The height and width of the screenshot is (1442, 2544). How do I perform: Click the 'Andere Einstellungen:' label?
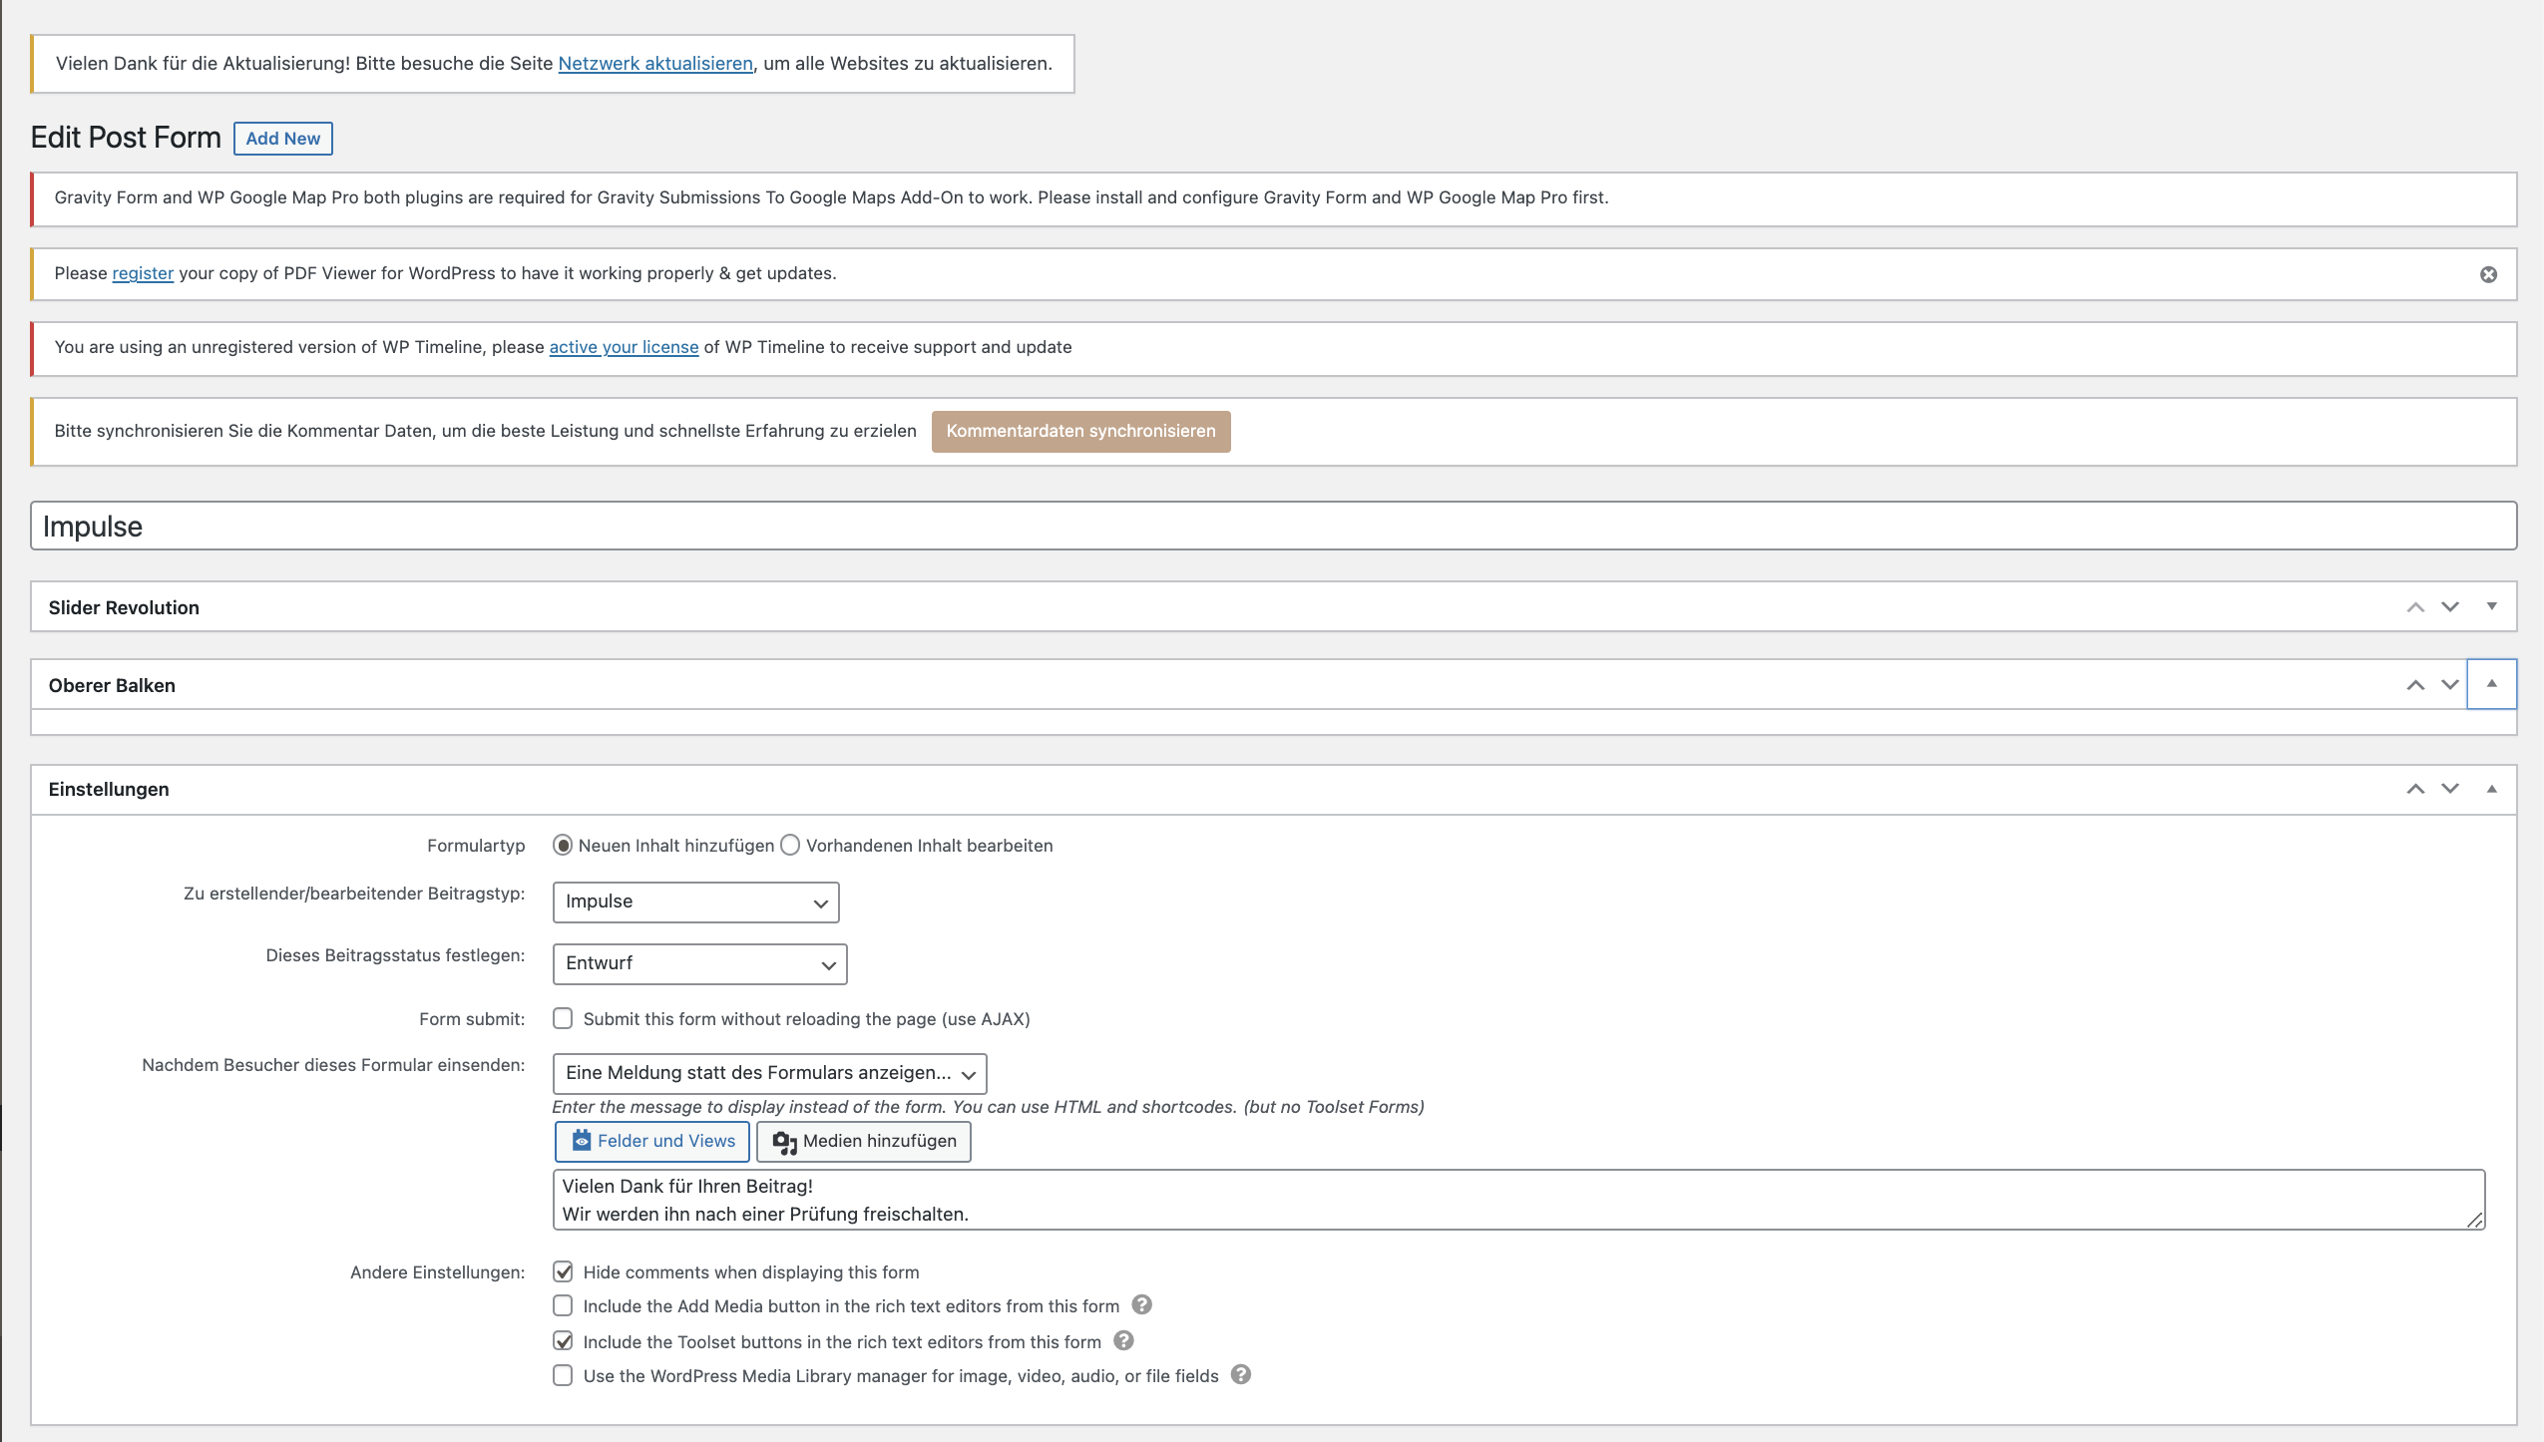(x=437, y=1272)
